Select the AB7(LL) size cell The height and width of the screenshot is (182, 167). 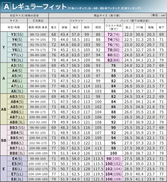17,117
